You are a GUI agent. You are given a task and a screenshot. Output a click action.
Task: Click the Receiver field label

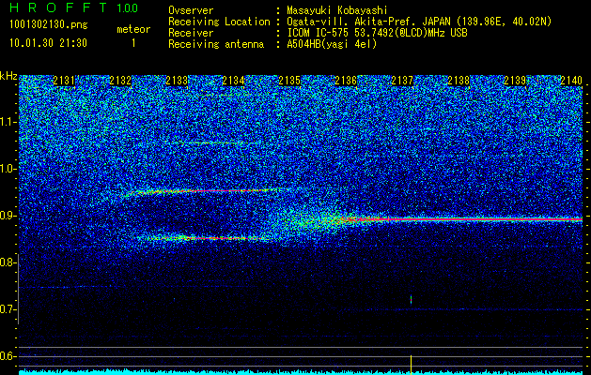tap(191, 33)
